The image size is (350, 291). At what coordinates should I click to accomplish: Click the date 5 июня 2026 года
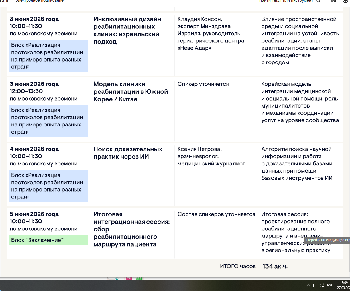[34, 214]
